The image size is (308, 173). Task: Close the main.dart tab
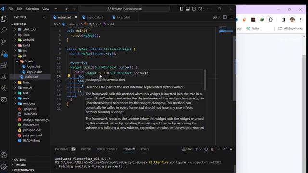click(x=76, y=17)
